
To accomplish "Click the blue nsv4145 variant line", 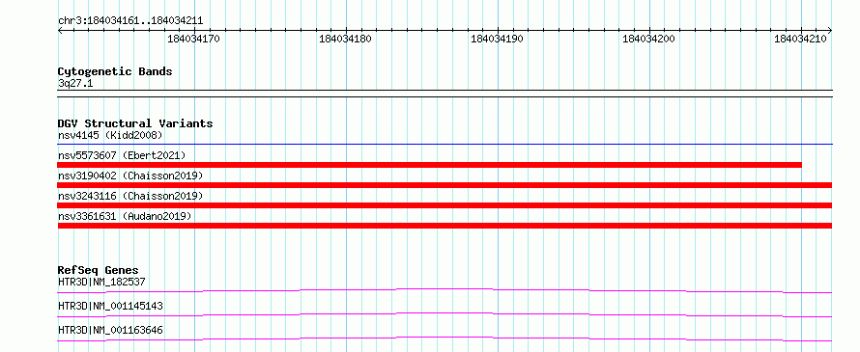I will coord(444,145).
